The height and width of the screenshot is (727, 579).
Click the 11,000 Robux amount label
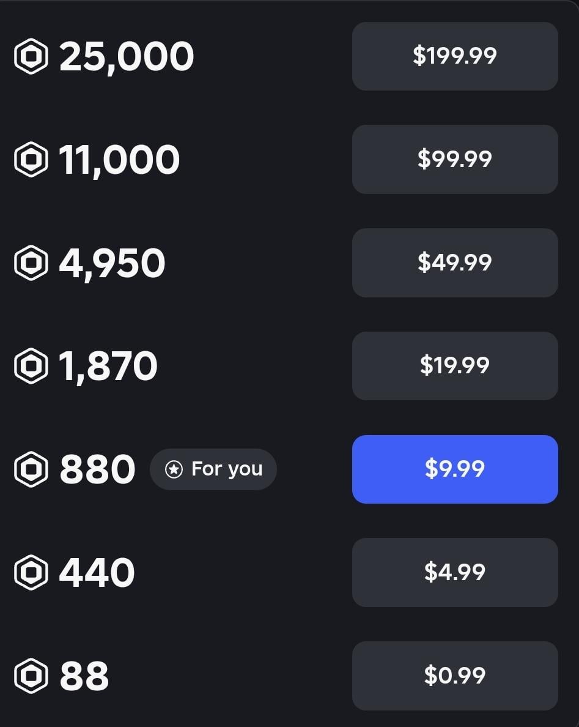tap(119, 160)
